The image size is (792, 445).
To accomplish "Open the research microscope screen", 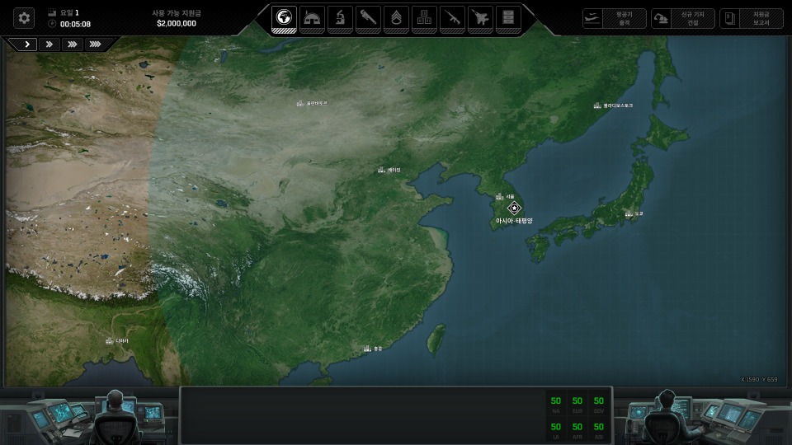I will (340, 19).
